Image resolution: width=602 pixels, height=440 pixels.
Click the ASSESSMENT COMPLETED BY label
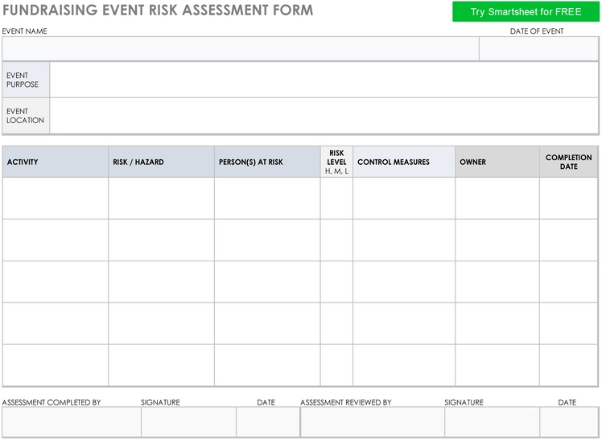(52, 402)
